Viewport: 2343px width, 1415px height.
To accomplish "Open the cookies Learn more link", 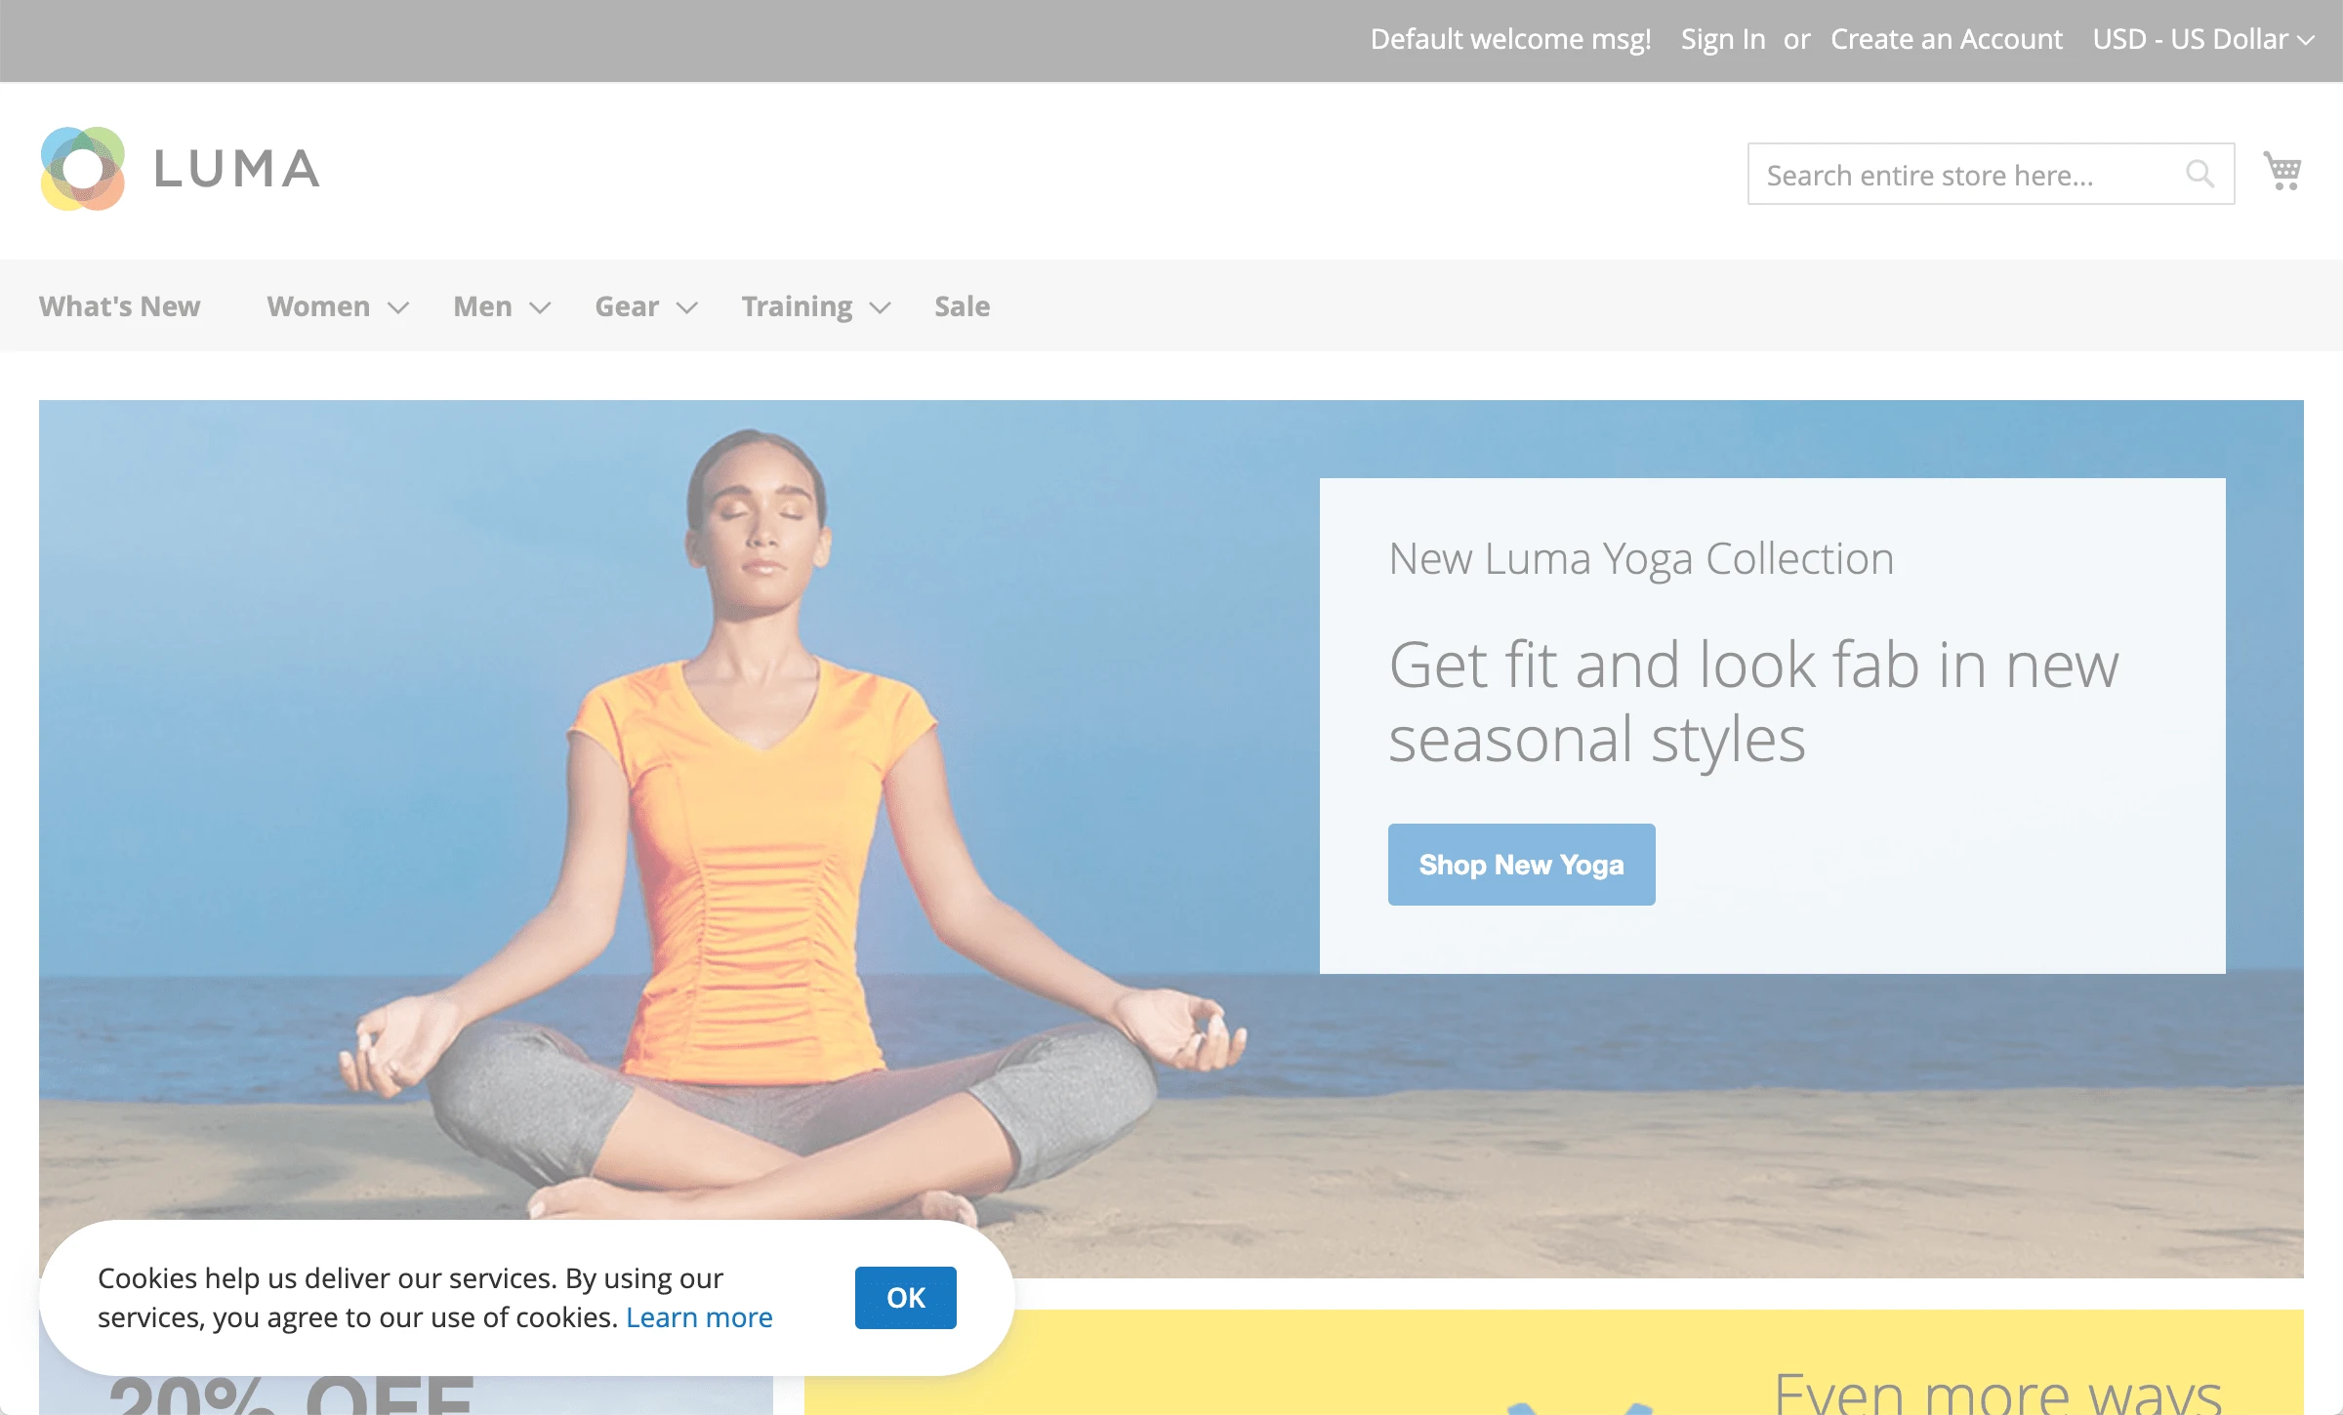I will [x=699, y=1317].
